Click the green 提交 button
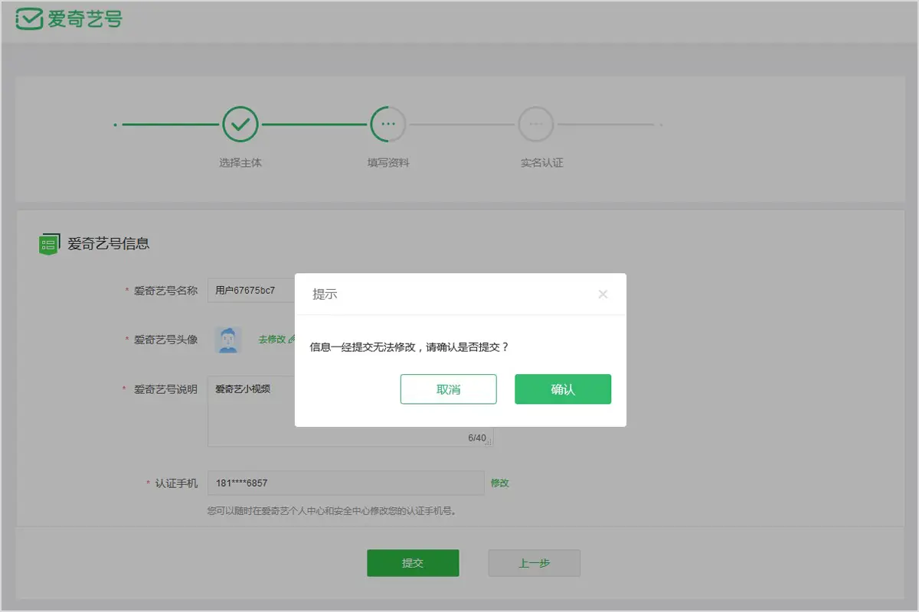 coord(413,563)
